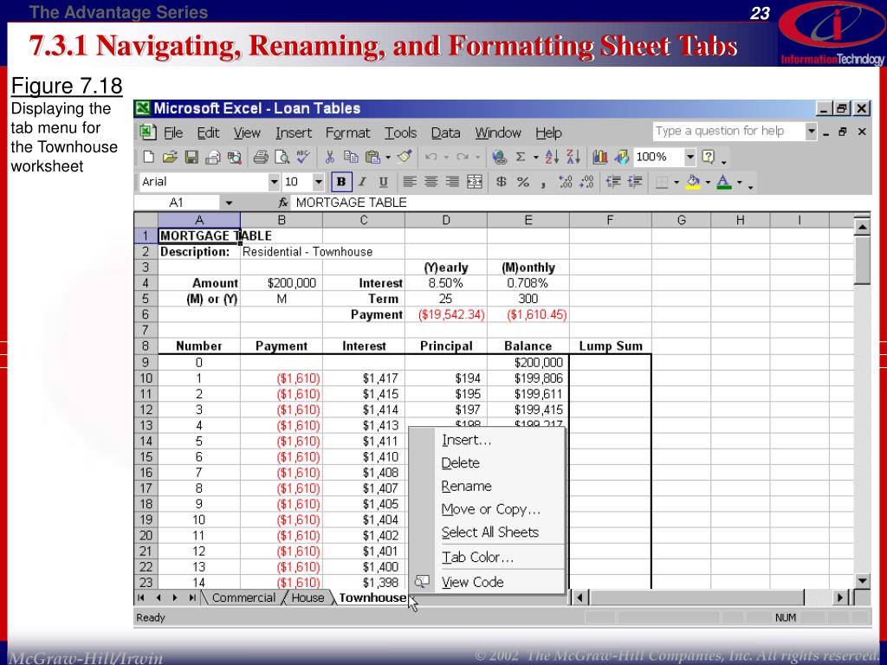Viewport: 887px width, 665px height.
Task: Insert a hyperlink with the globe icon
Action: pos(499,157)
